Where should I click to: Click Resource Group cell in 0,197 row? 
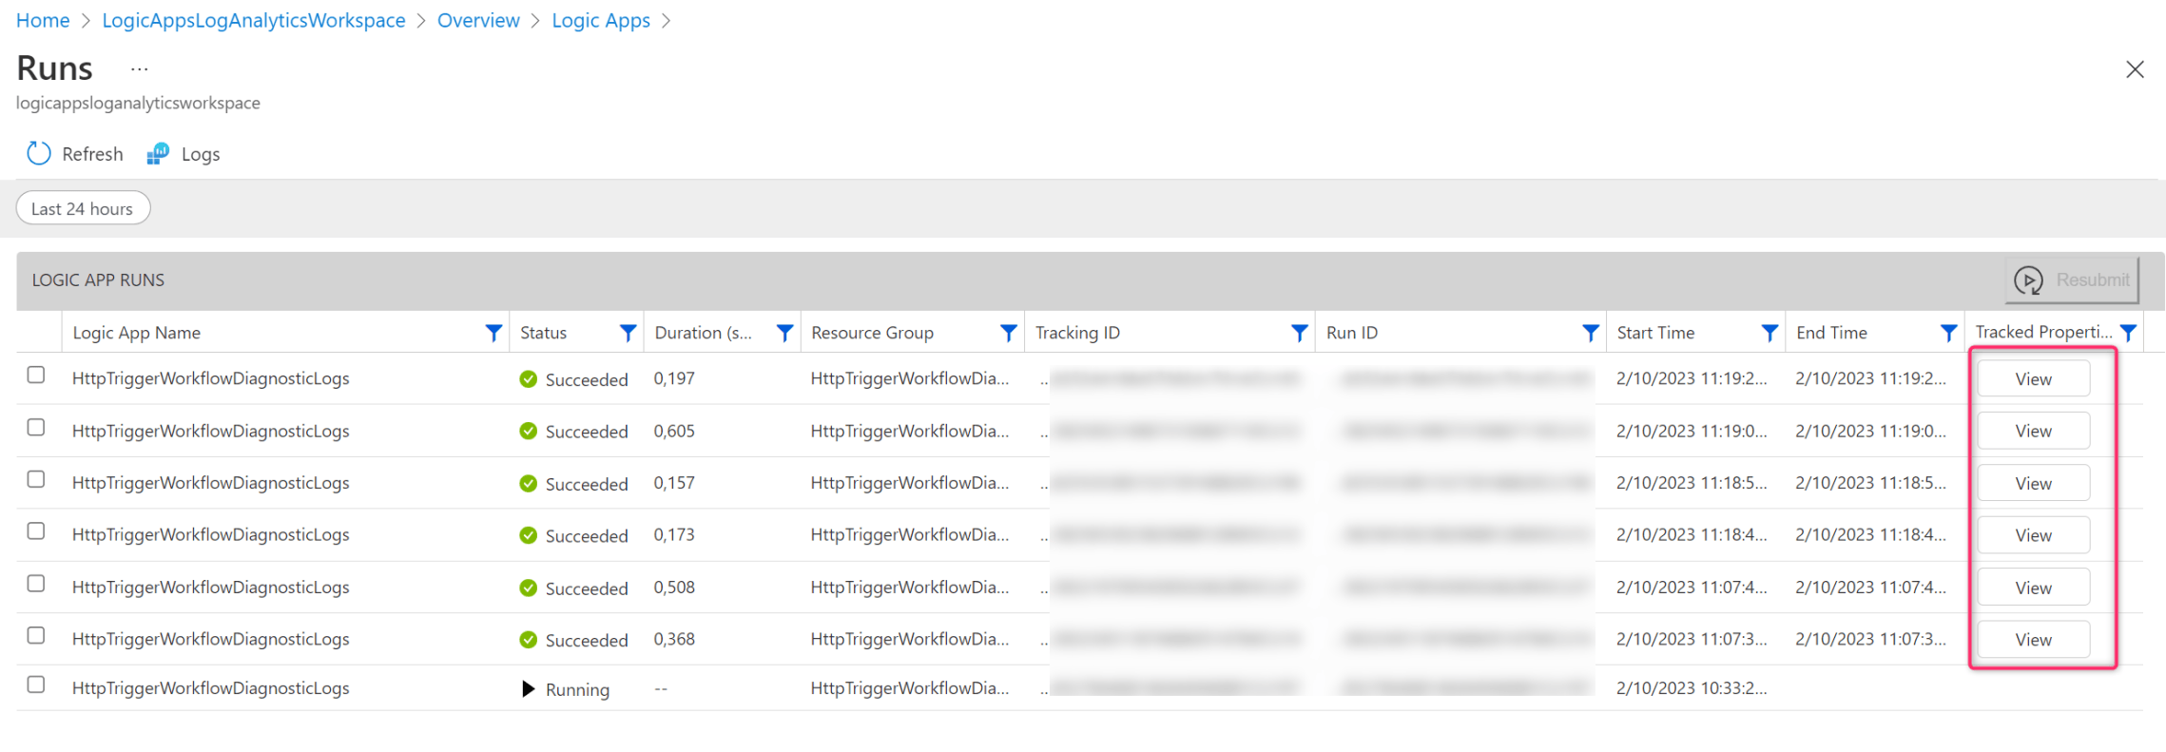[x=910, y=378]
